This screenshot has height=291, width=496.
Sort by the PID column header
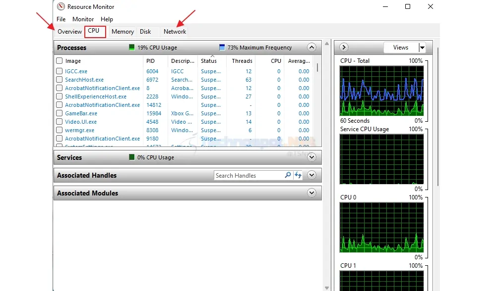coord(151,61)
